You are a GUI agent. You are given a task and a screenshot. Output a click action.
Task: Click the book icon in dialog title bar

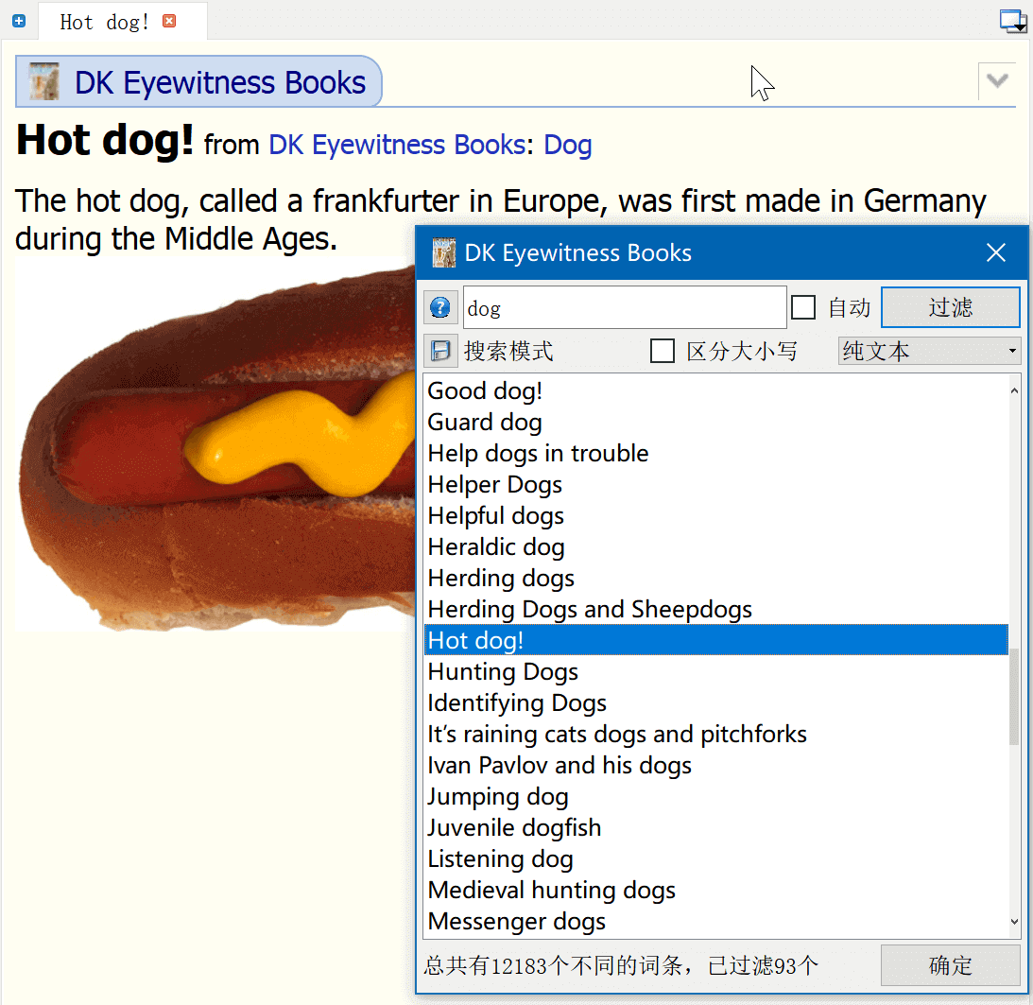point(444,252)
